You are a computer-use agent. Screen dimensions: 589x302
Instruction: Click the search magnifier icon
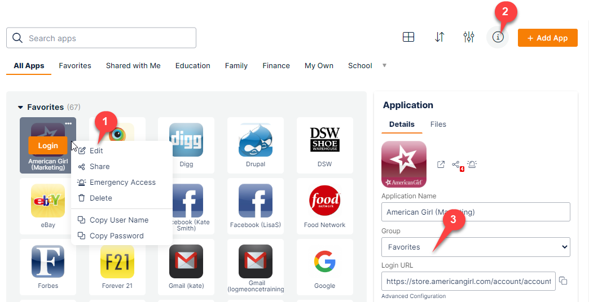(x=17, y=38)
